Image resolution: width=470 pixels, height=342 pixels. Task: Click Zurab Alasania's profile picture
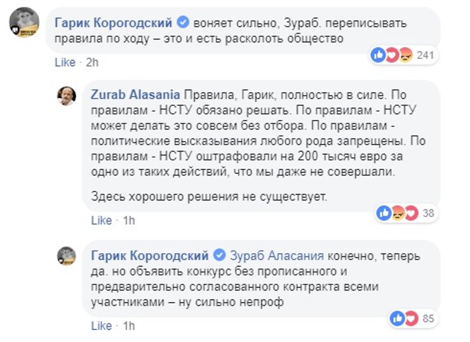67,96
